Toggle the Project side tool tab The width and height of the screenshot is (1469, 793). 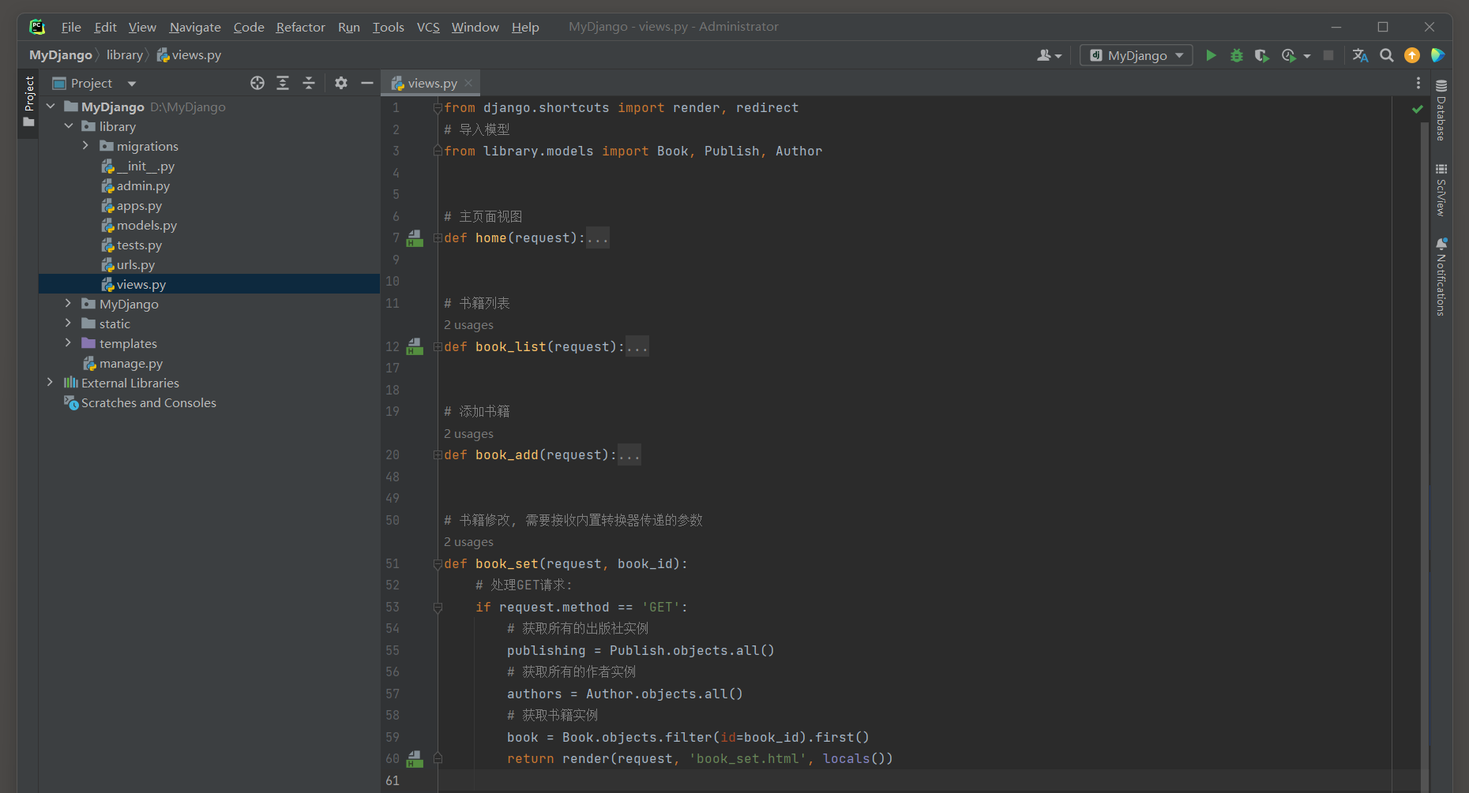28,103
